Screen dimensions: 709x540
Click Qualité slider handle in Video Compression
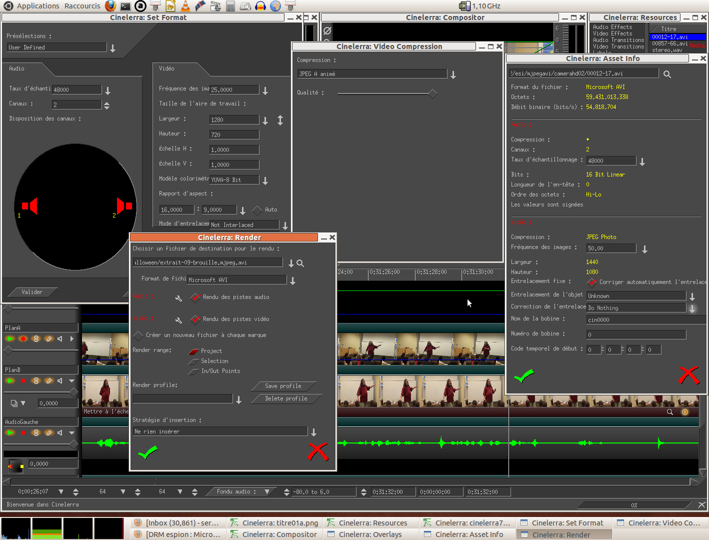tap(433, 93)
